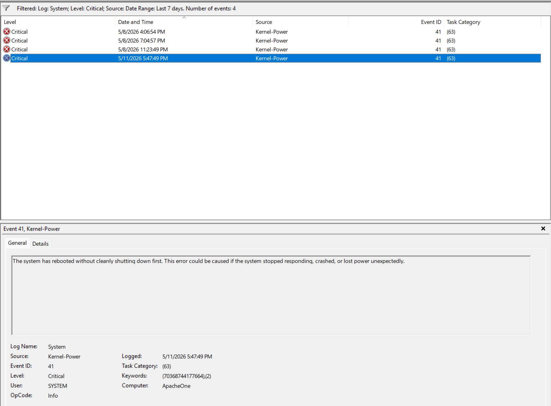Click the Logged value 5/11/2026 5:47:49 PM
Viewport: 551px width, 406px height.
tap(187, 357)
